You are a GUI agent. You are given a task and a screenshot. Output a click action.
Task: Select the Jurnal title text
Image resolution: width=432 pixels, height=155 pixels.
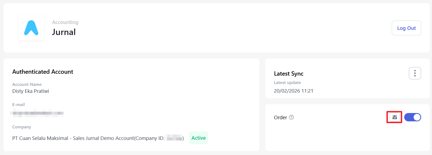(64, 32)
